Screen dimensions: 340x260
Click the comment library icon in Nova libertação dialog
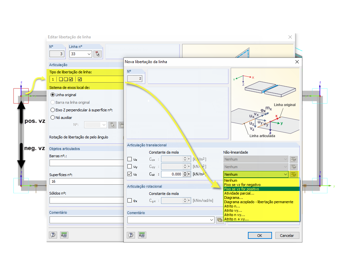tap(220, 220)
